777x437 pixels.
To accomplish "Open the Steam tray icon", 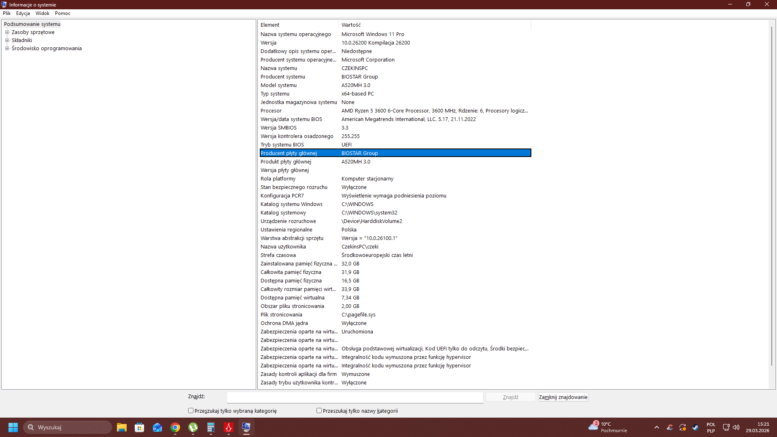I will (x=695, y=427).
